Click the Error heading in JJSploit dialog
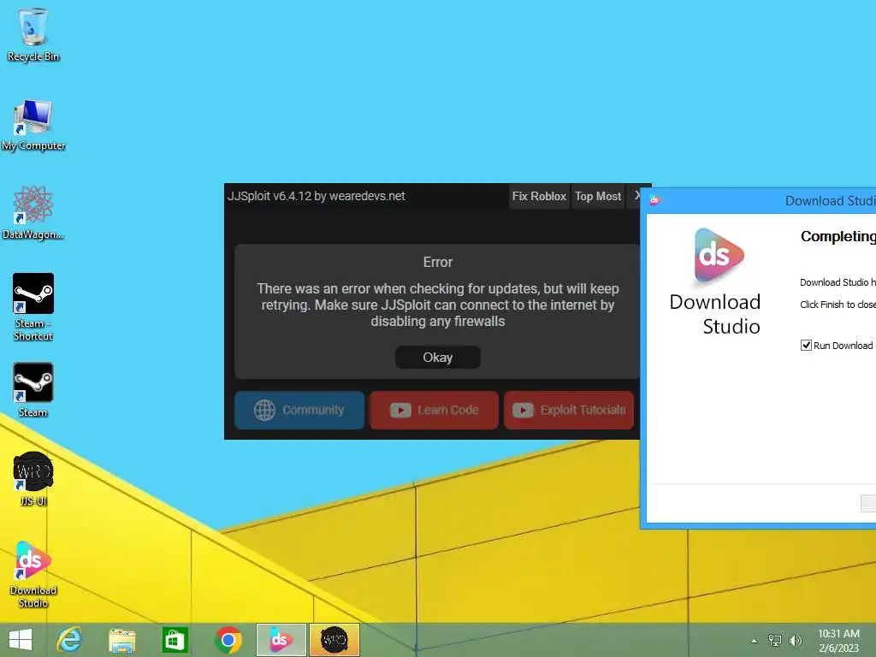876x657 pixels. pos(437,262)
